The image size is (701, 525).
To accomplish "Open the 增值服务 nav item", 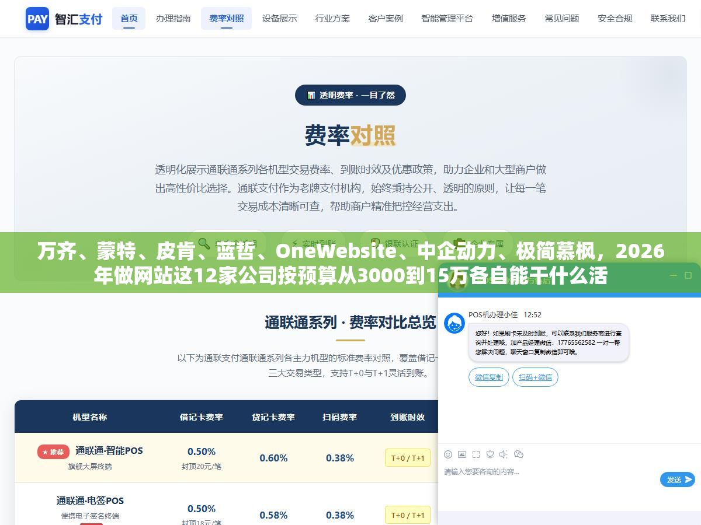I will (509, 19).
